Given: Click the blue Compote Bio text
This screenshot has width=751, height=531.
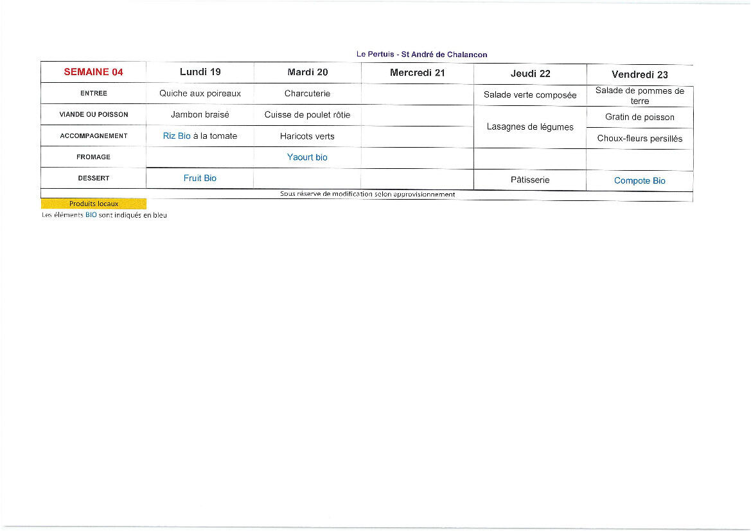Looking at the screenshot, I should click(x=639, y=180).
